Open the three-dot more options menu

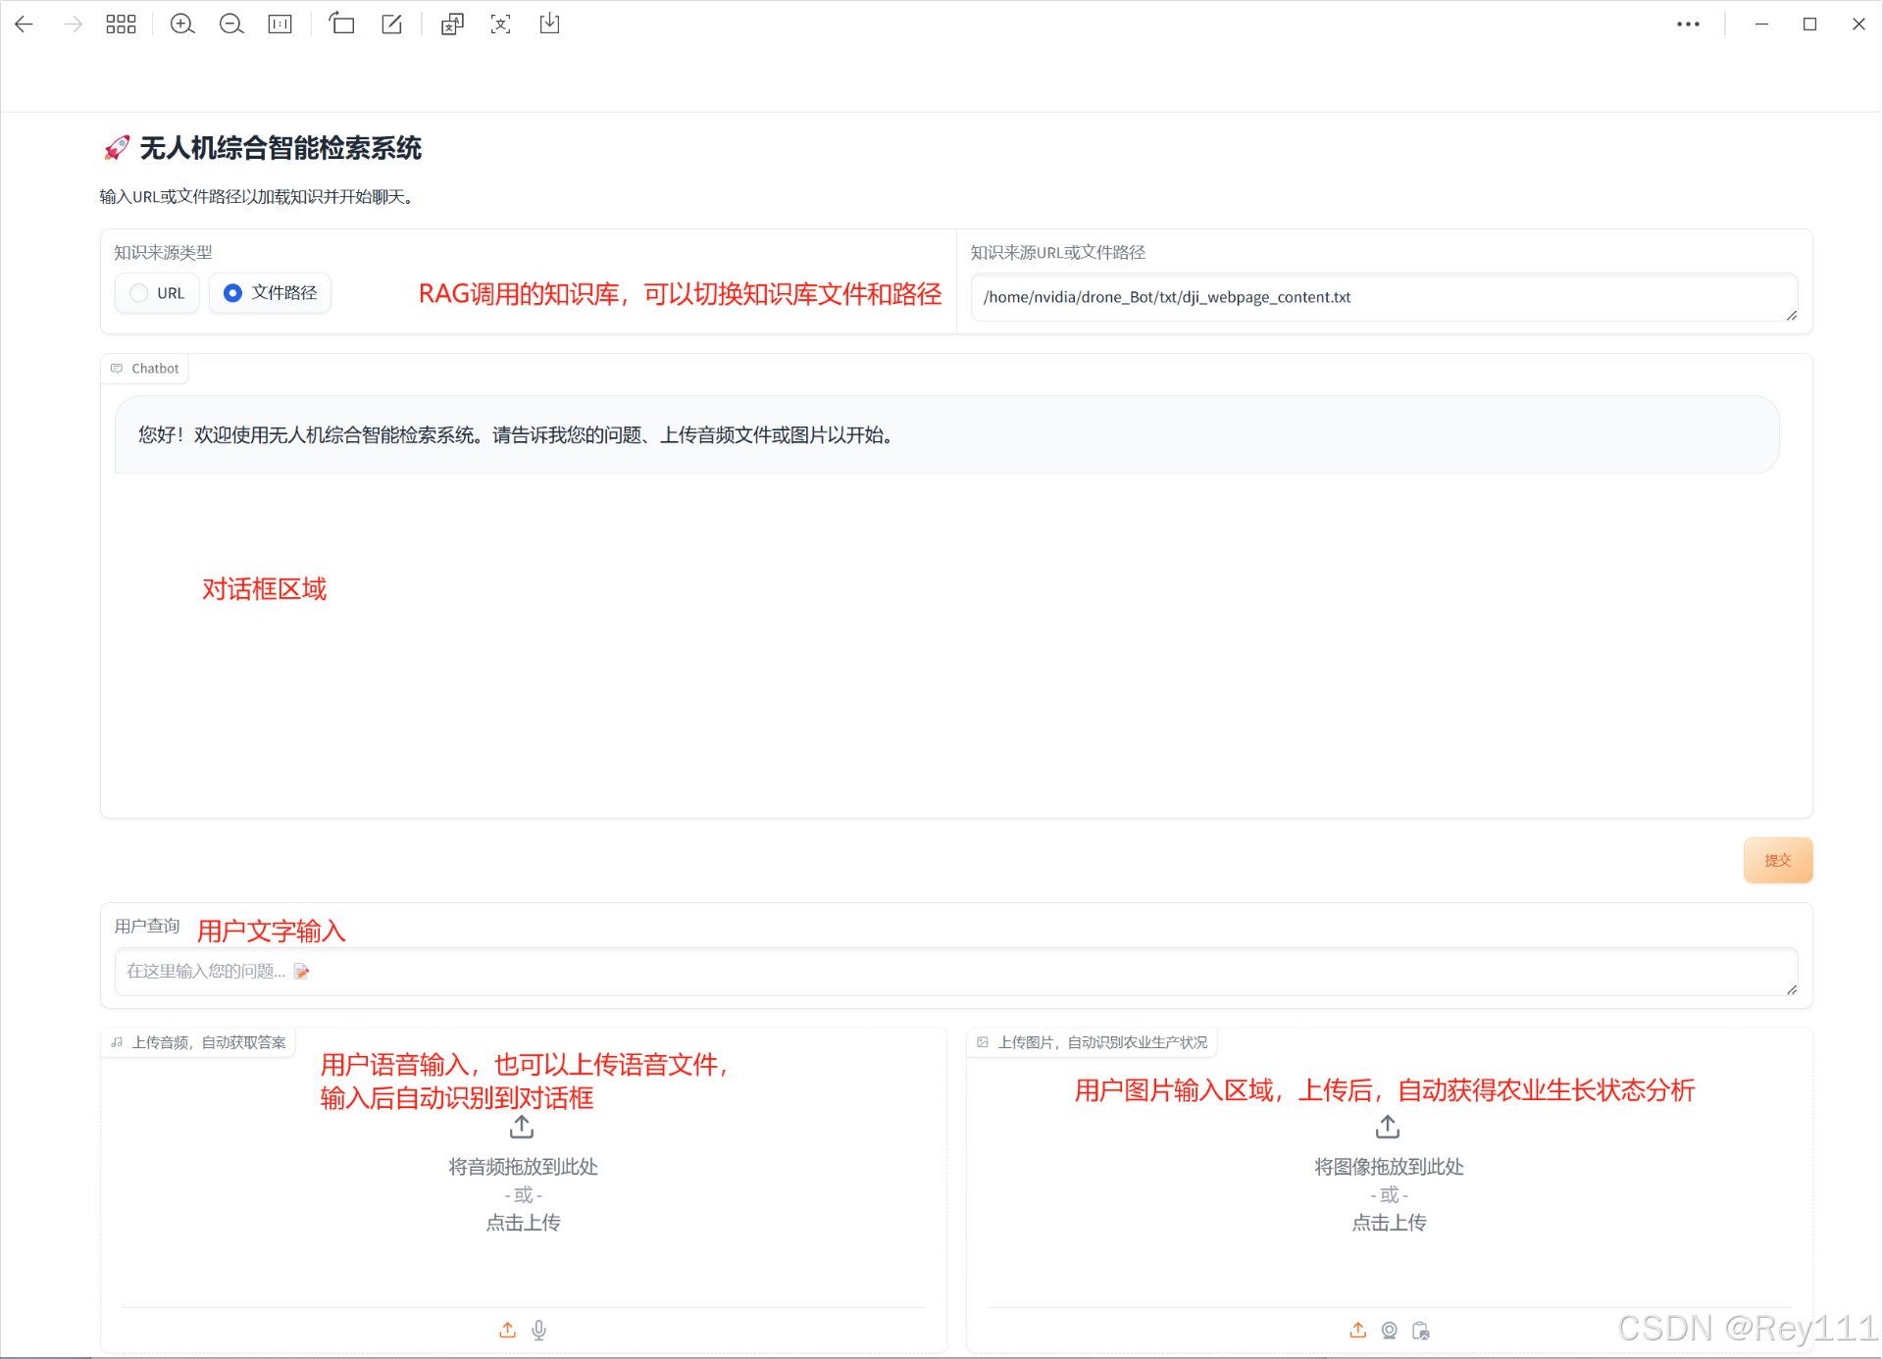click(1688, 24)
